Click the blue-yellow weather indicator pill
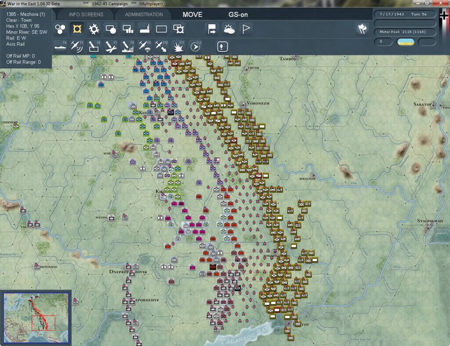 [x=406, y=42]
